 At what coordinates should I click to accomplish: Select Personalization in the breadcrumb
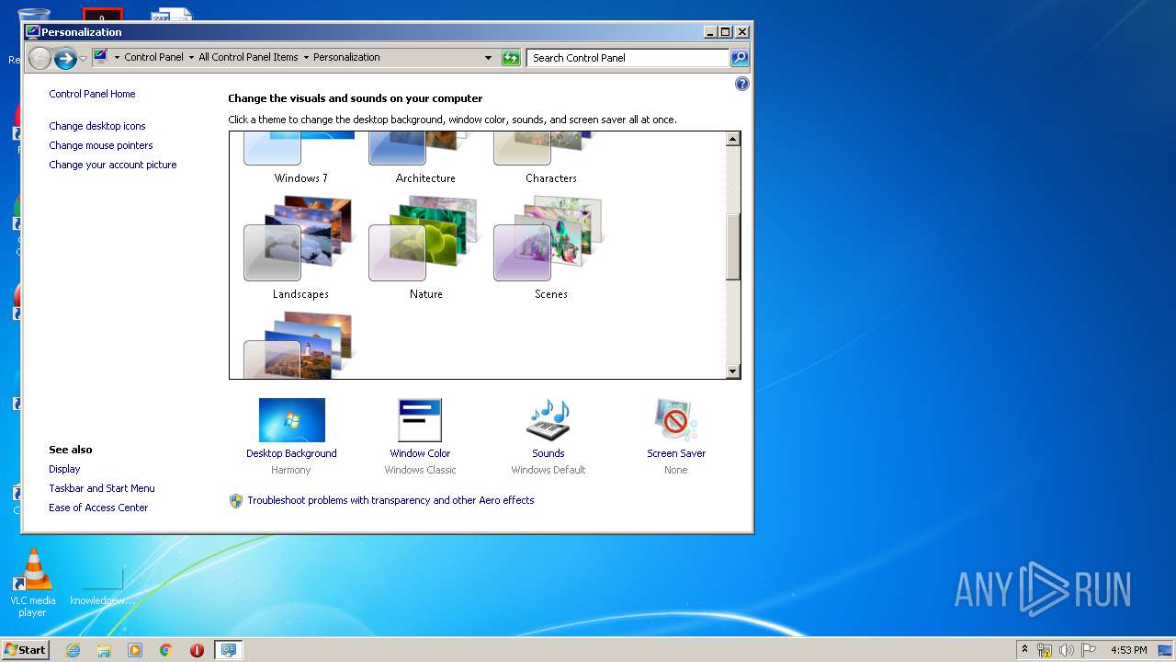[x=346, y=57]
